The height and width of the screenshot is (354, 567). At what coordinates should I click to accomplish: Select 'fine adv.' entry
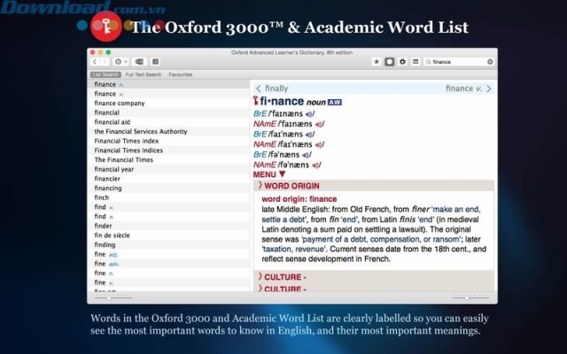168,264
